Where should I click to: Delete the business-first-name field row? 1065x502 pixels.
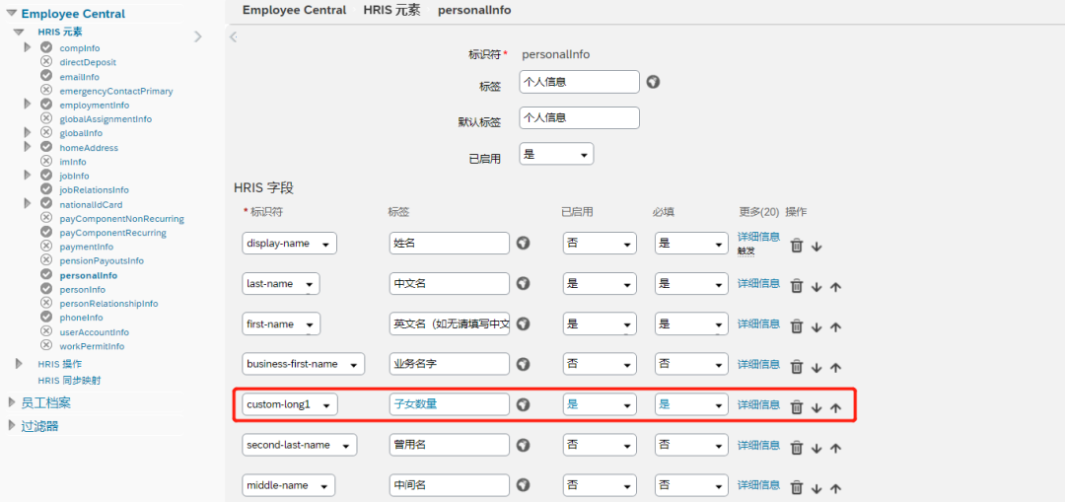798,367
